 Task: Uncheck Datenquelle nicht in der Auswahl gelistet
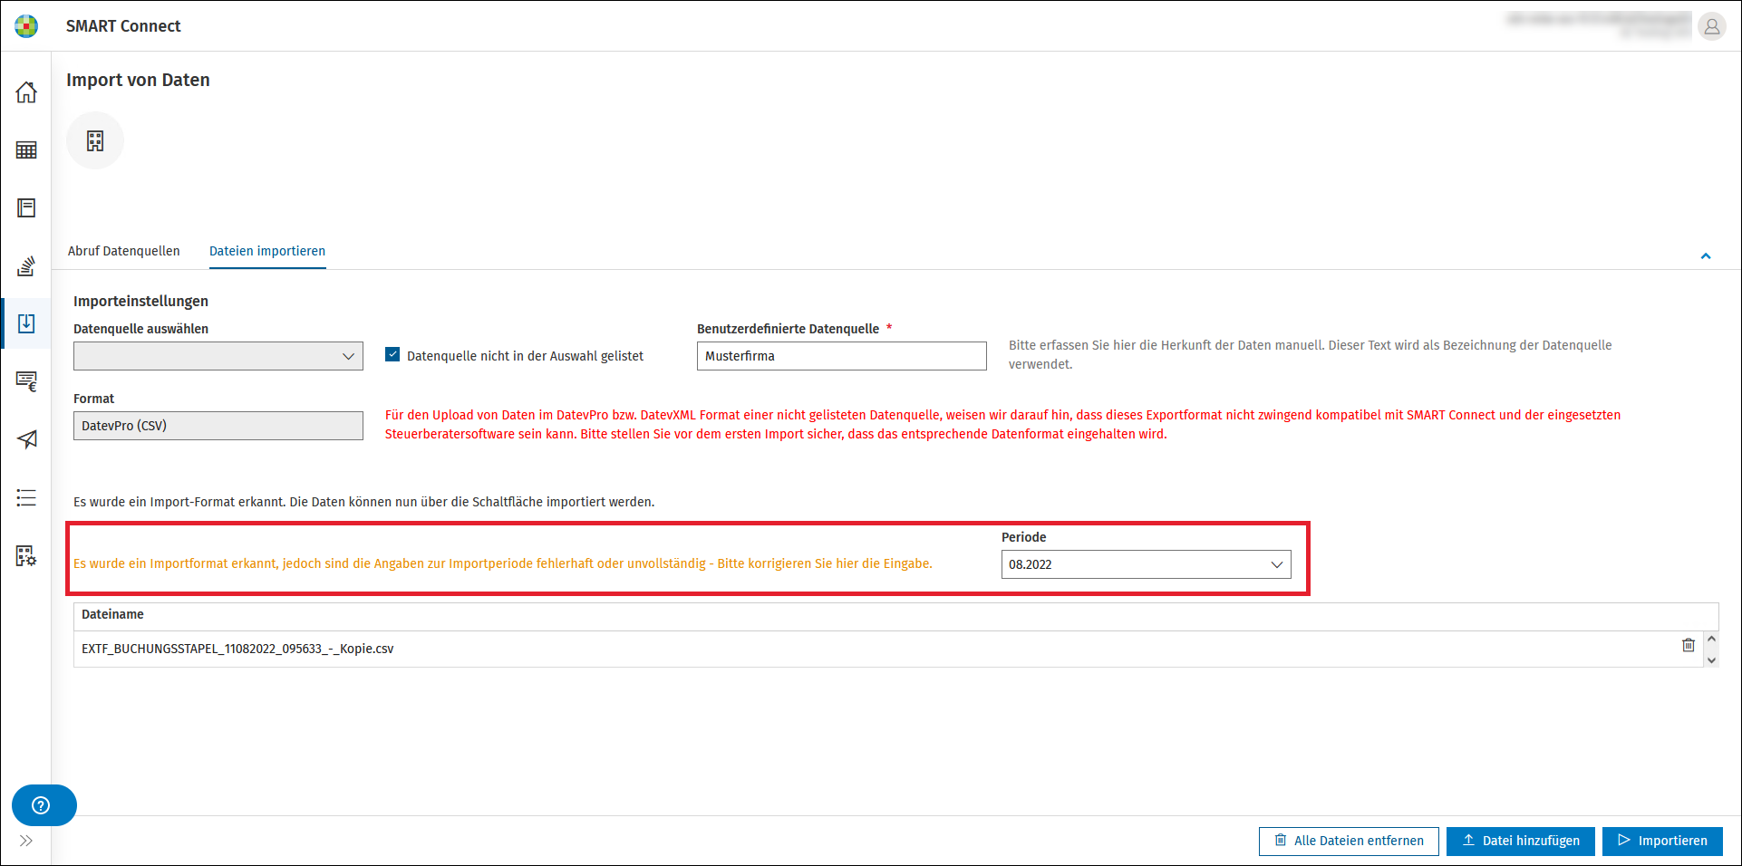[392, 354]
